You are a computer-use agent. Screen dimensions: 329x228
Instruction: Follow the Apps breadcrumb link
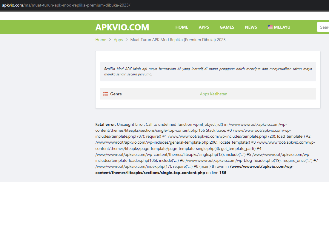pyautogui.click(x=118, y=40)
